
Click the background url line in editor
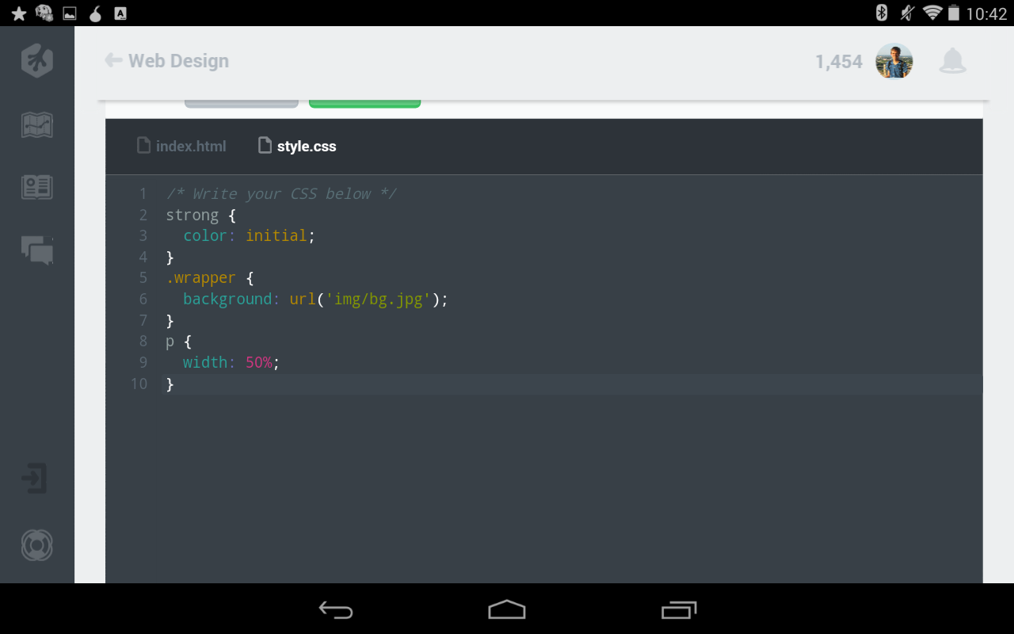point(315,300)
